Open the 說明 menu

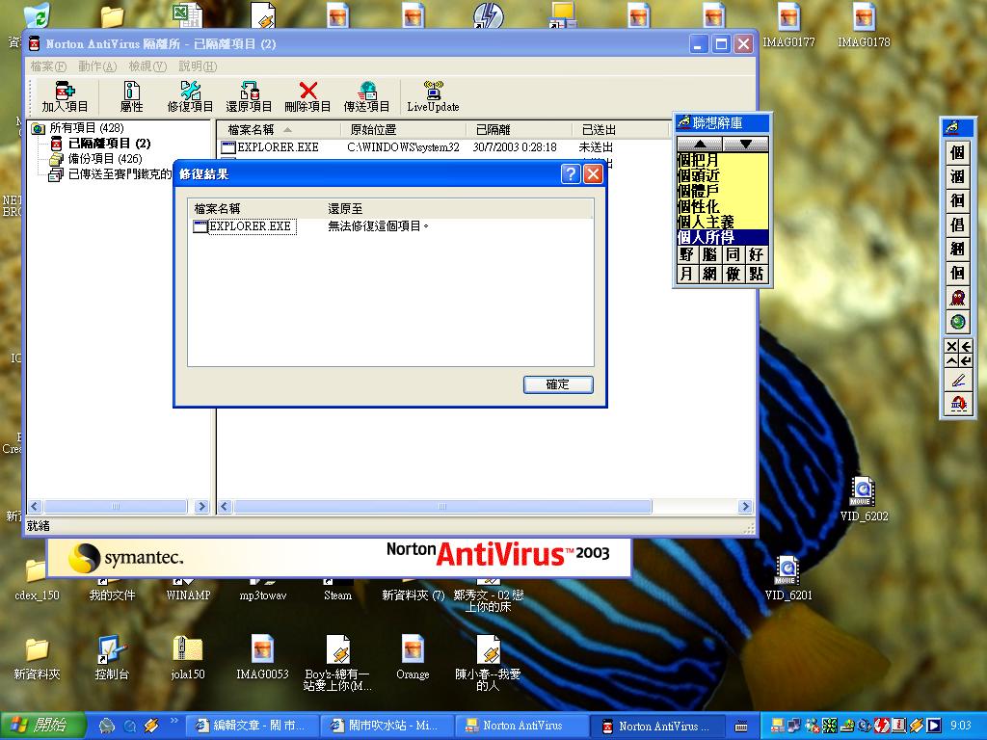click(x=197, y=66)
